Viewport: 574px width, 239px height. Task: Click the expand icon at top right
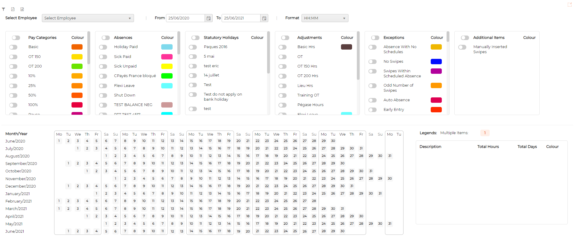[x=570, y=4]
